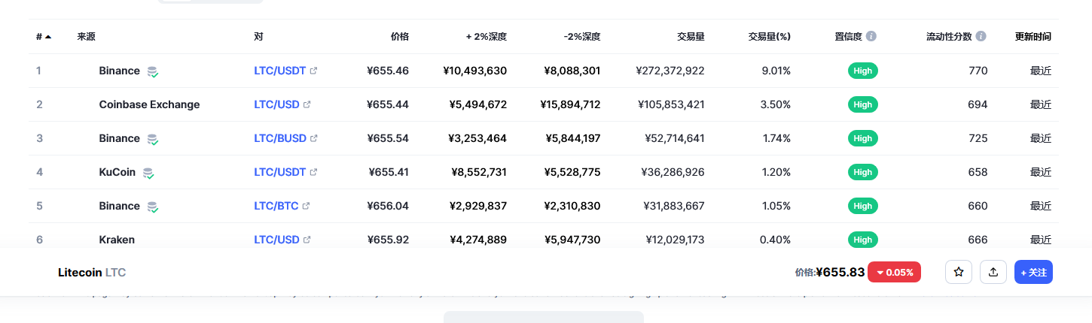Click the info icon next to 置信度

coord(871,36)
